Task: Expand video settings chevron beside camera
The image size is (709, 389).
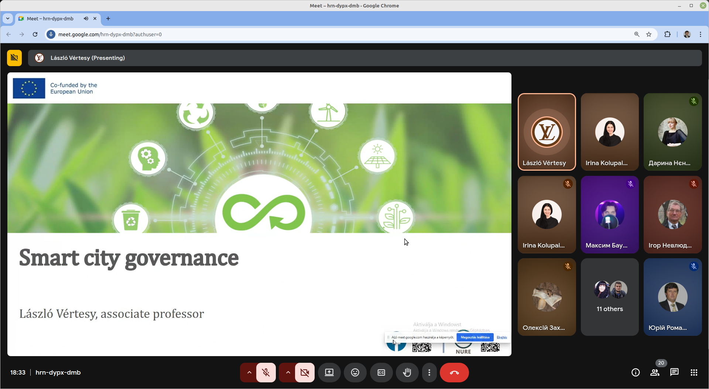Action: [x=288, y=372]
